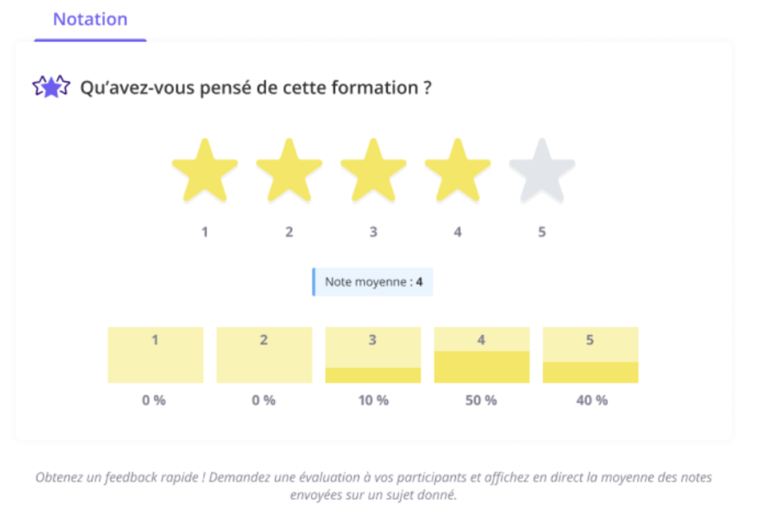Select the grey fifth star

pyautogui.click(x=542, y=171)
